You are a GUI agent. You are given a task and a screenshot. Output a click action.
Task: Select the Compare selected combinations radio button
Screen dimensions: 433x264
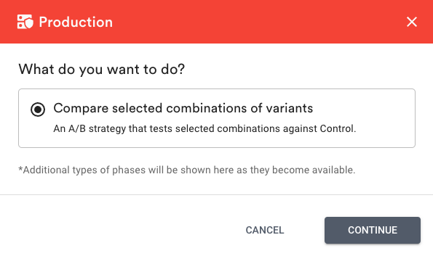coord(38,110)
